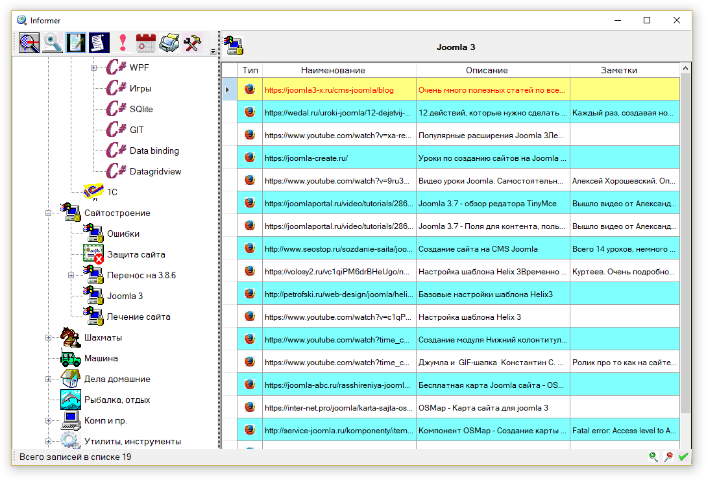Click the magnifier with red line toolbar icon

(29, 43)
